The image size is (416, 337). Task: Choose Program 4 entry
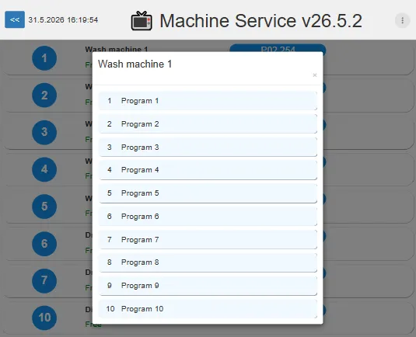coord(208,170)
